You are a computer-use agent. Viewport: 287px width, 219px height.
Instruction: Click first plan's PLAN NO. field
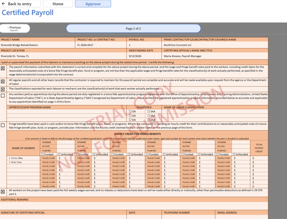66,151
